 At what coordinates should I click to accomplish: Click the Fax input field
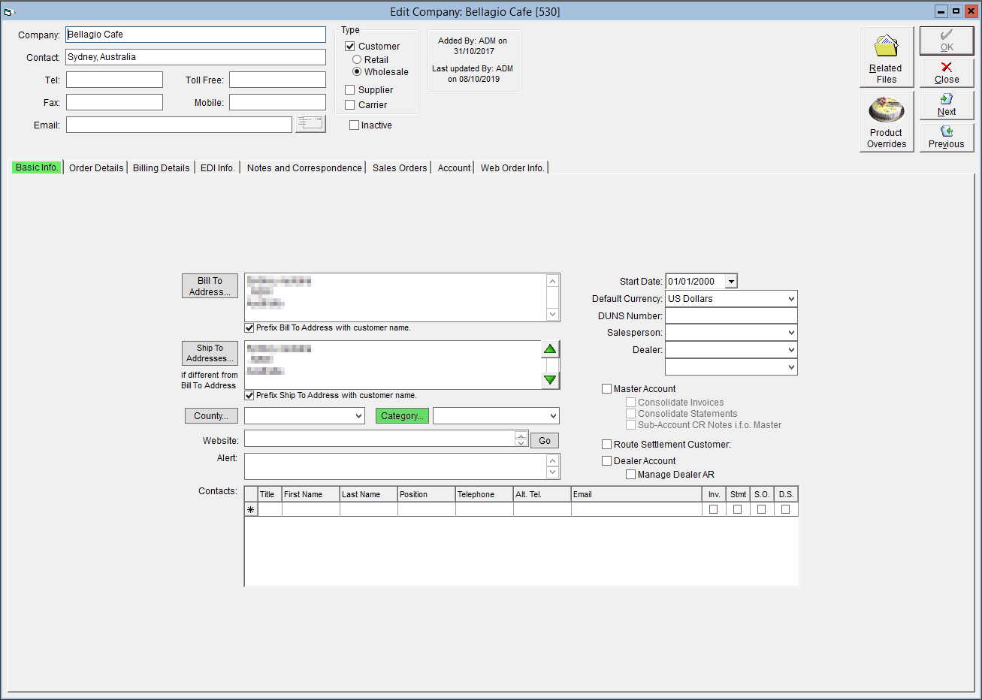click(114, 102)
